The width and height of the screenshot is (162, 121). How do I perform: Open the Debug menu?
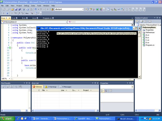pos(26,5)
